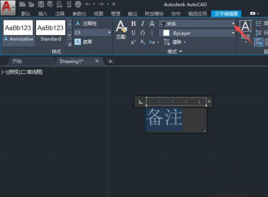This screenshot has width=268, height=197.
Task: Open the 附加模块 ribbon tab
Action: pos(154,14)
